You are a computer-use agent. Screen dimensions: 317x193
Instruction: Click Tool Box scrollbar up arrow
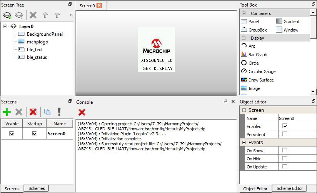313,13
